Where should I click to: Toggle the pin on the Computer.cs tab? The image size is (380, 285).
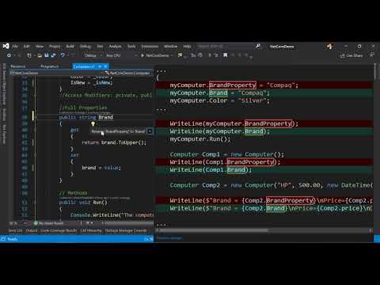coord(100,66)
